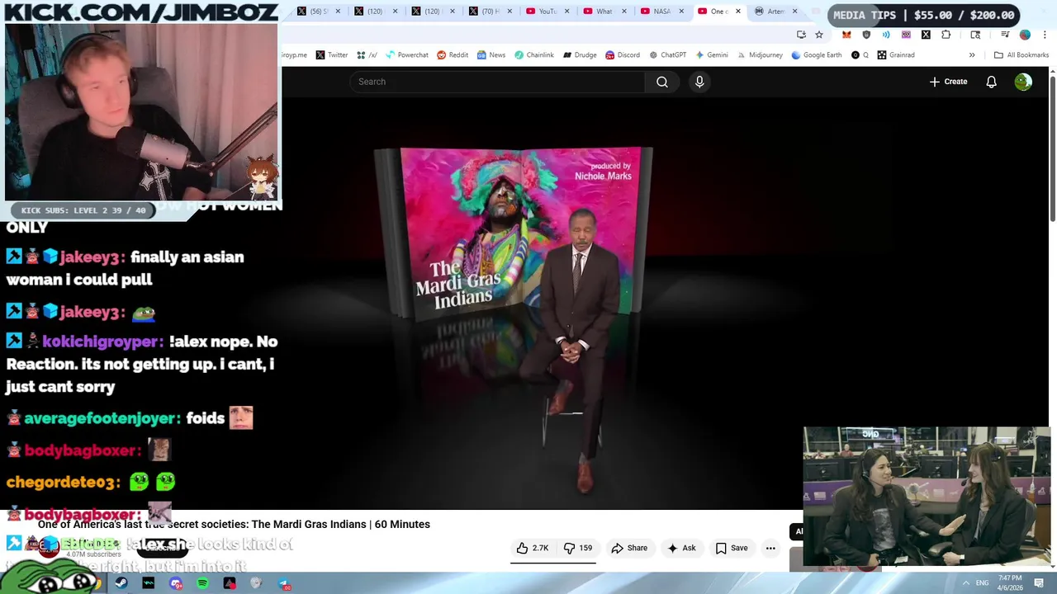Switch to the (56) X browser tab
1057x594 pixels.
point(318,12)
